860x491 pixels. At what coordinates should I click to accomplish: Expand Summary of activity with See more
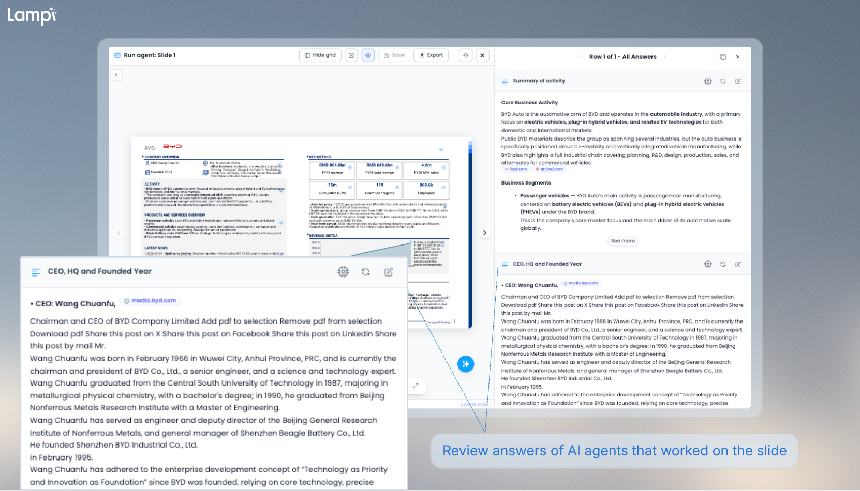pyautogui.click(x=622, y=241)
